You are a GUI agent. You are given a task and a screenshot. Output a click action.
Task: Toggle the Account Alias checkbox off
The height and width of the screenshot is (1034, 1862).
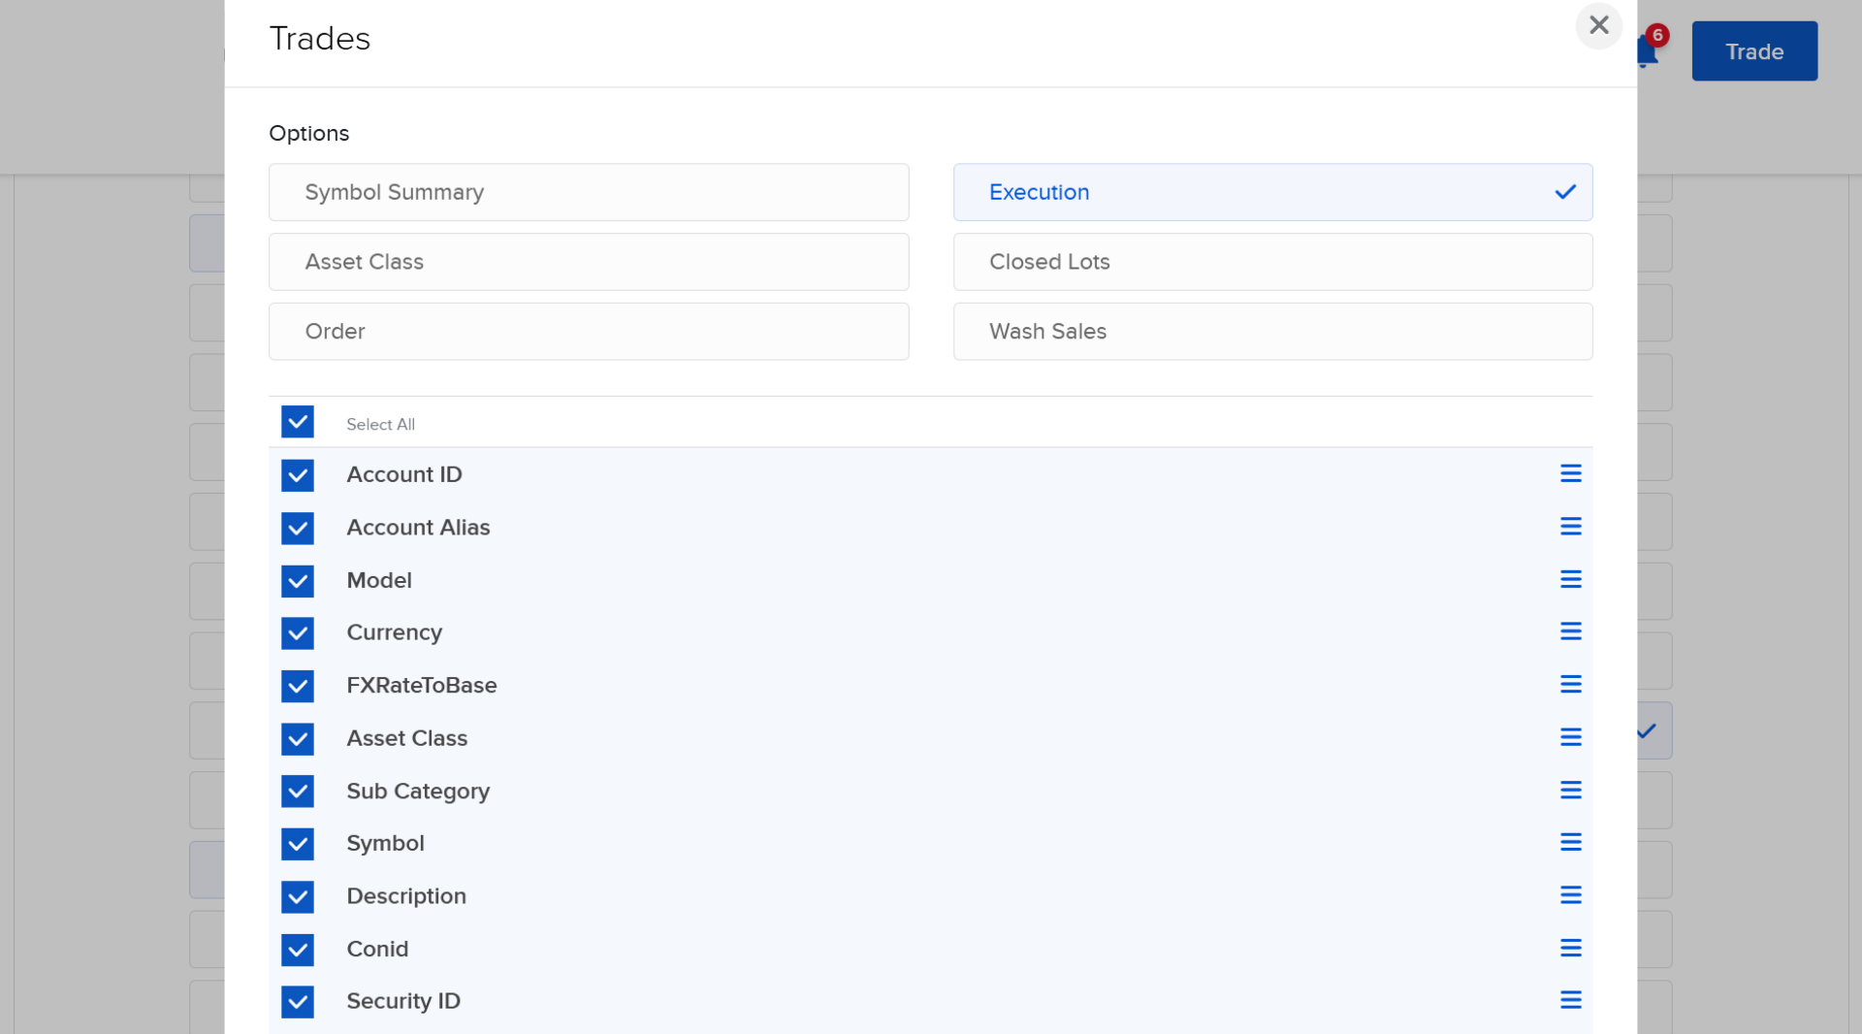(298, 529)
